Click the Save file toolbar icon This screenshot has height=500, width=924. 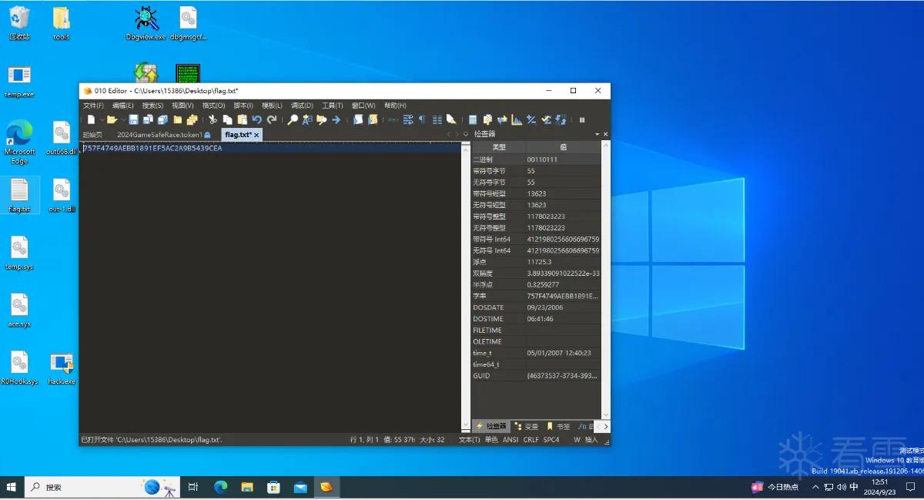133,119
